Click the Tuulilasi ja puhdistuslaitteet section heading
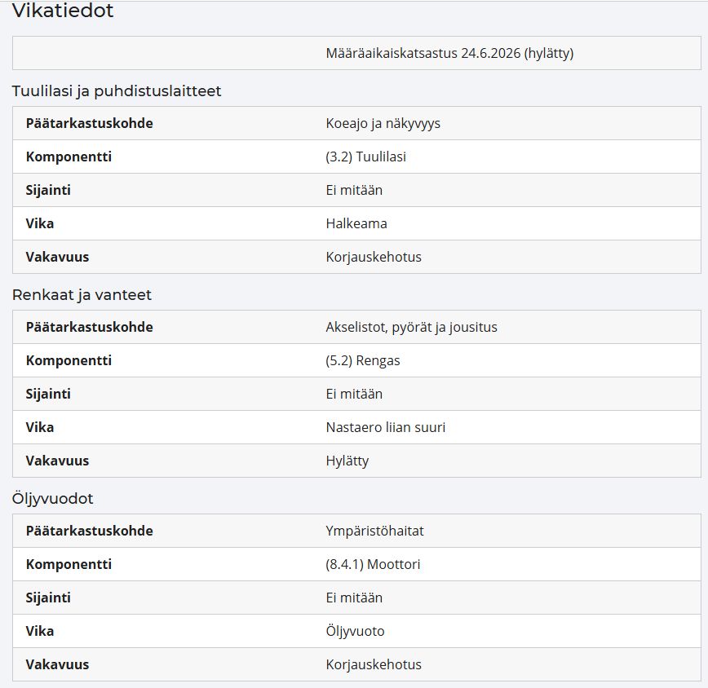Viewport: 708px width, 688px height. click(117, 91)
